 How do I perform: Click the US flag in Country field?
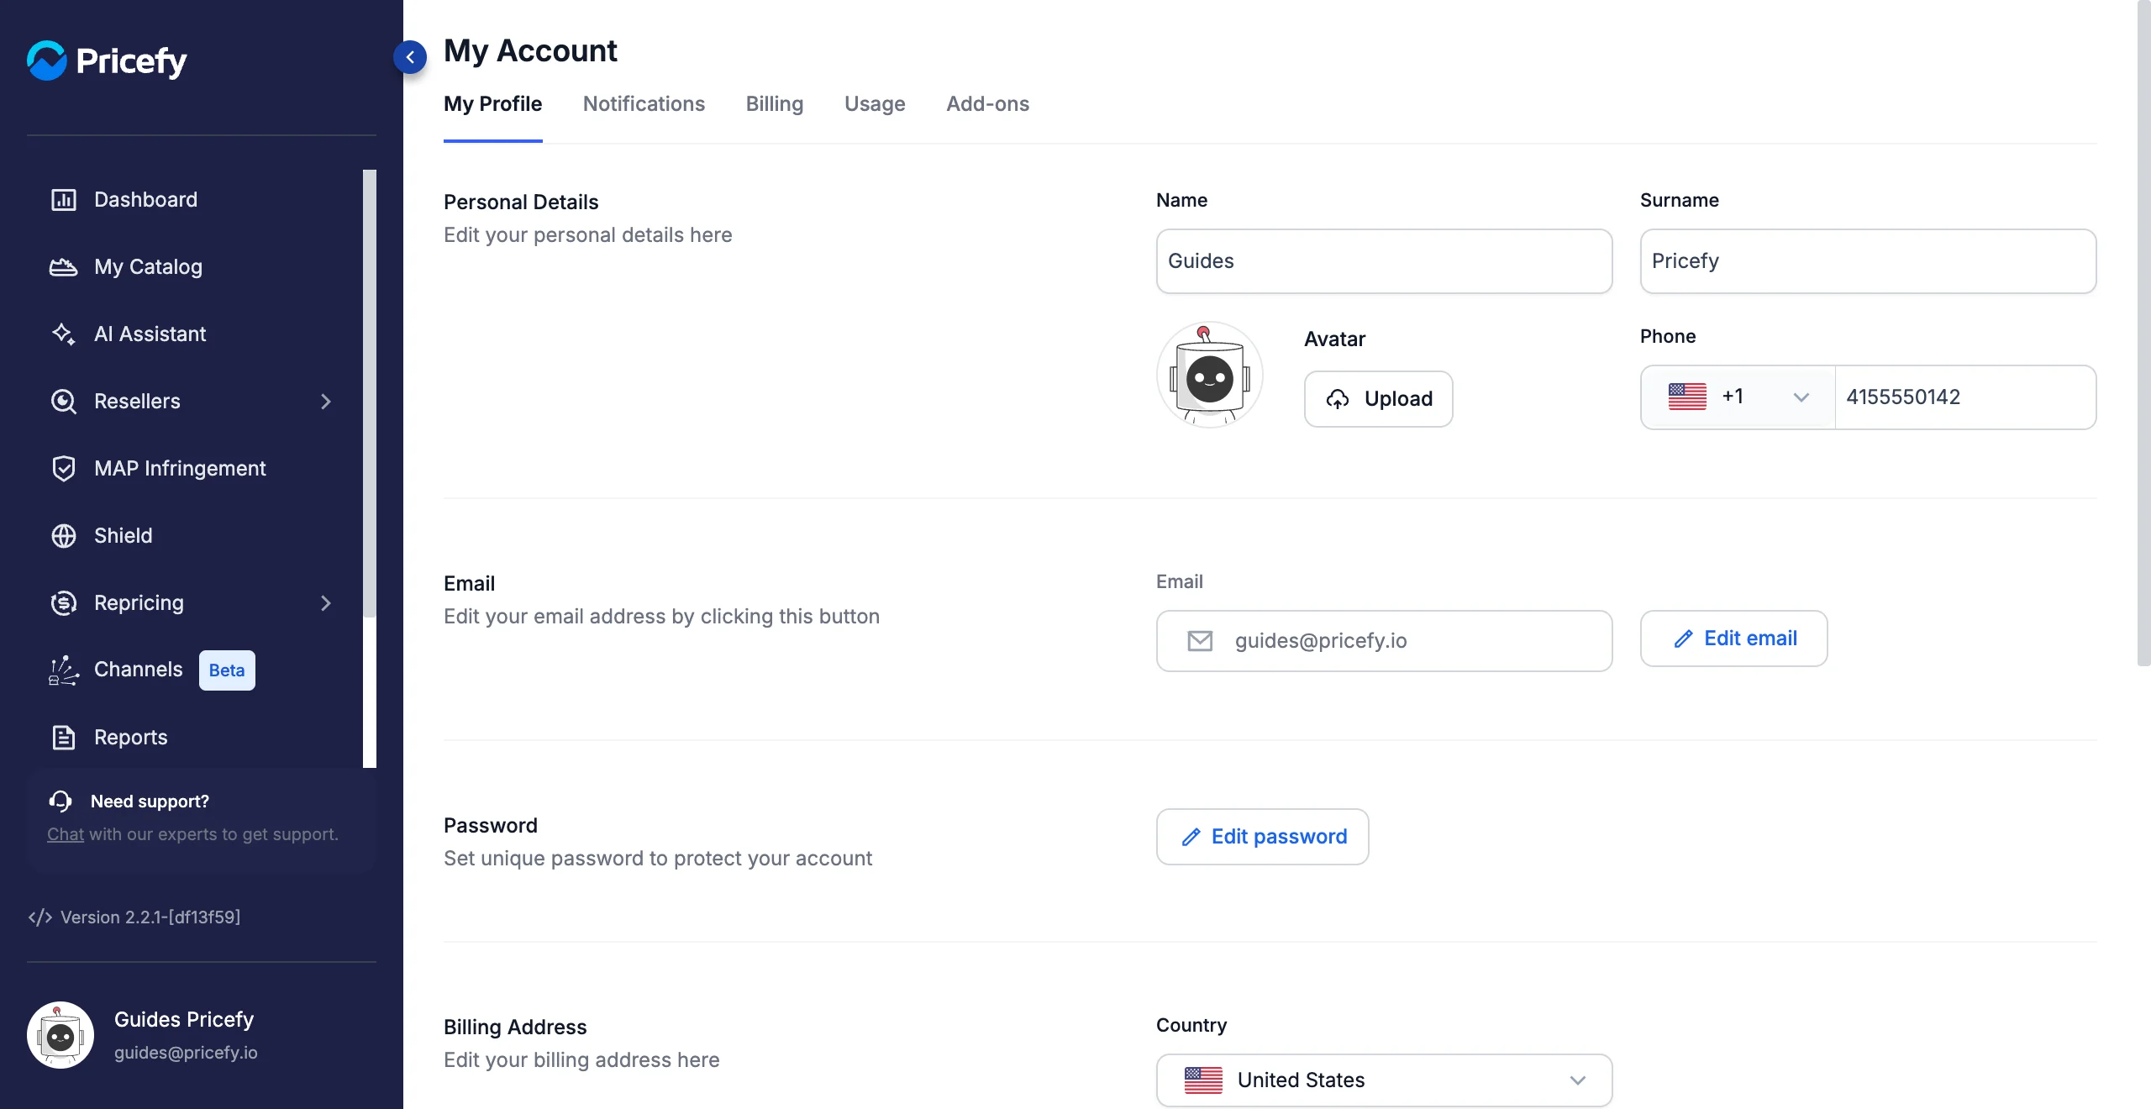coord(1203,1080)
